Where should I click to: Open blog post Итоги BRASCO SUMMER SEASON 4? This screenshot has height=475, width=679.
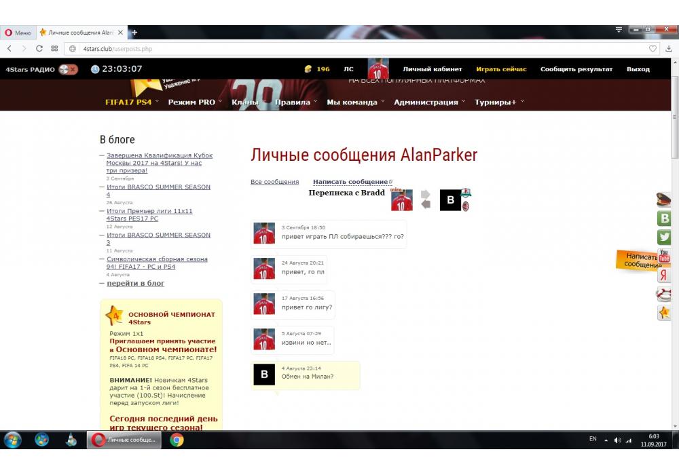click(x=158, y=191)
